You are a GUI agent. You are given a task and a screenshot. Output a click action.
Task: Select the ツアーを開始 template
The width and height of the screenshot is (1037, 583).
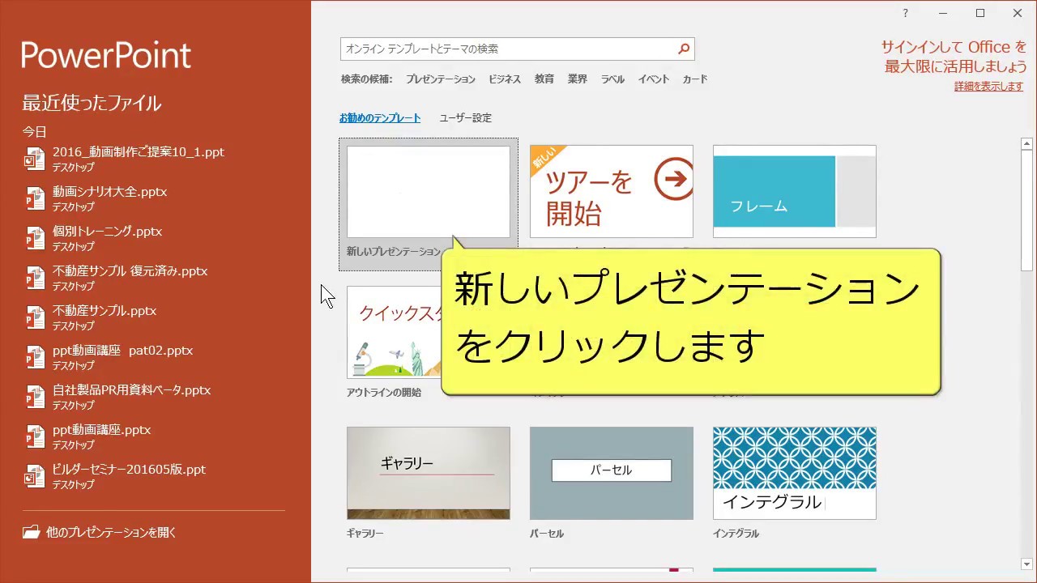[612, 192]
